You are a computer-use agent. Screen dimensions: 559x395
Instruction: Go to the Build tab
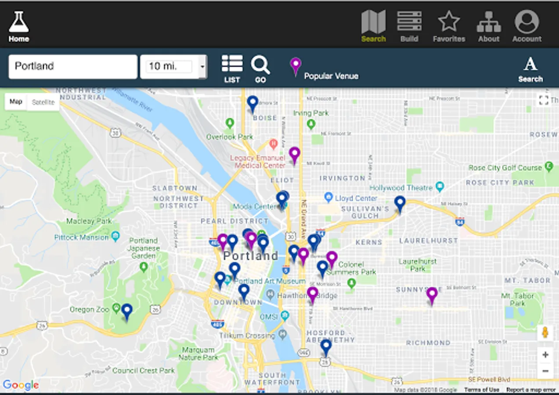[409, 26]
